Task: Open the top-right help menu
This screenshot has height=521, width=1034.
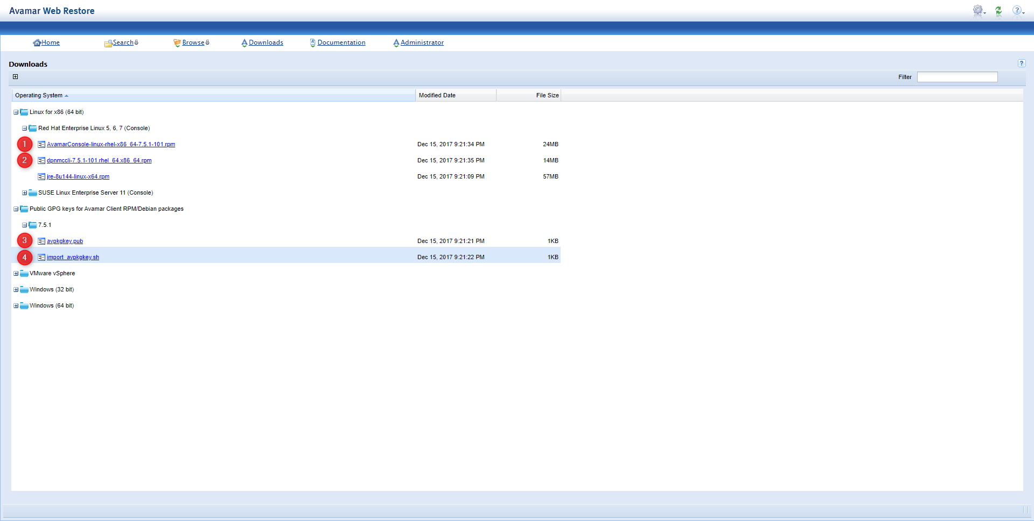Action: (x=1017, y=11)
